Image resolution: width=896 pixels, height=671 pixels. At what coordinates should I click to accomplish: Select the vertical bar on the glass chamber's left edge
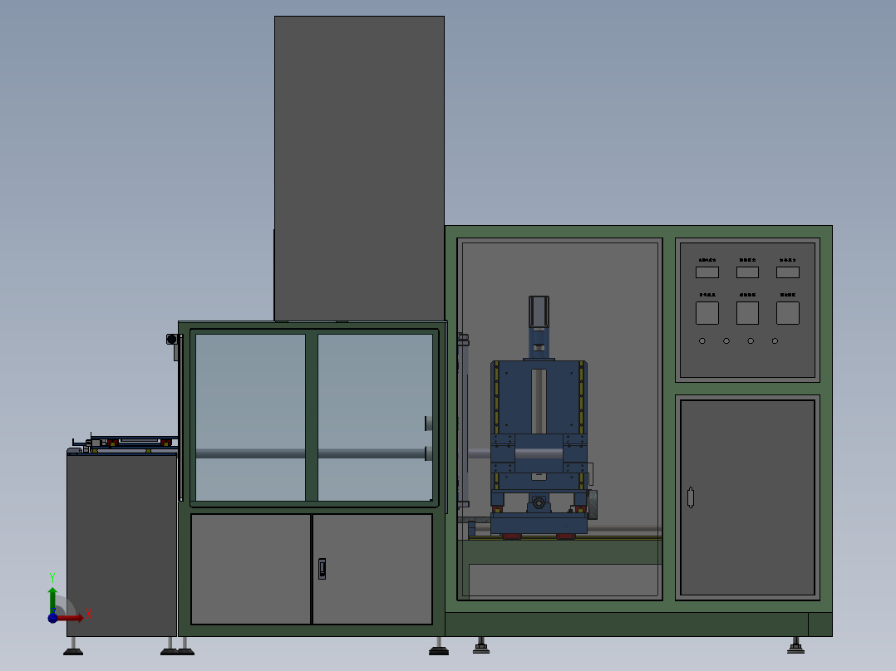[181, 418]
